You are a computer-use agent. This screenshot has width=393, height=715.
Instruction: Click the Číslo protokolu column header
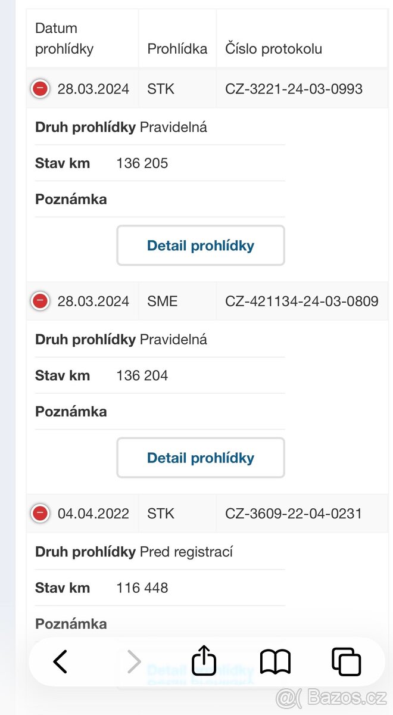[x=273, y=49]
